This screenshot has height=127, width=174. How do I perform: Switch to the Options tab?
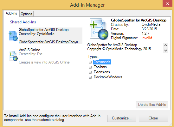(26, 14)
